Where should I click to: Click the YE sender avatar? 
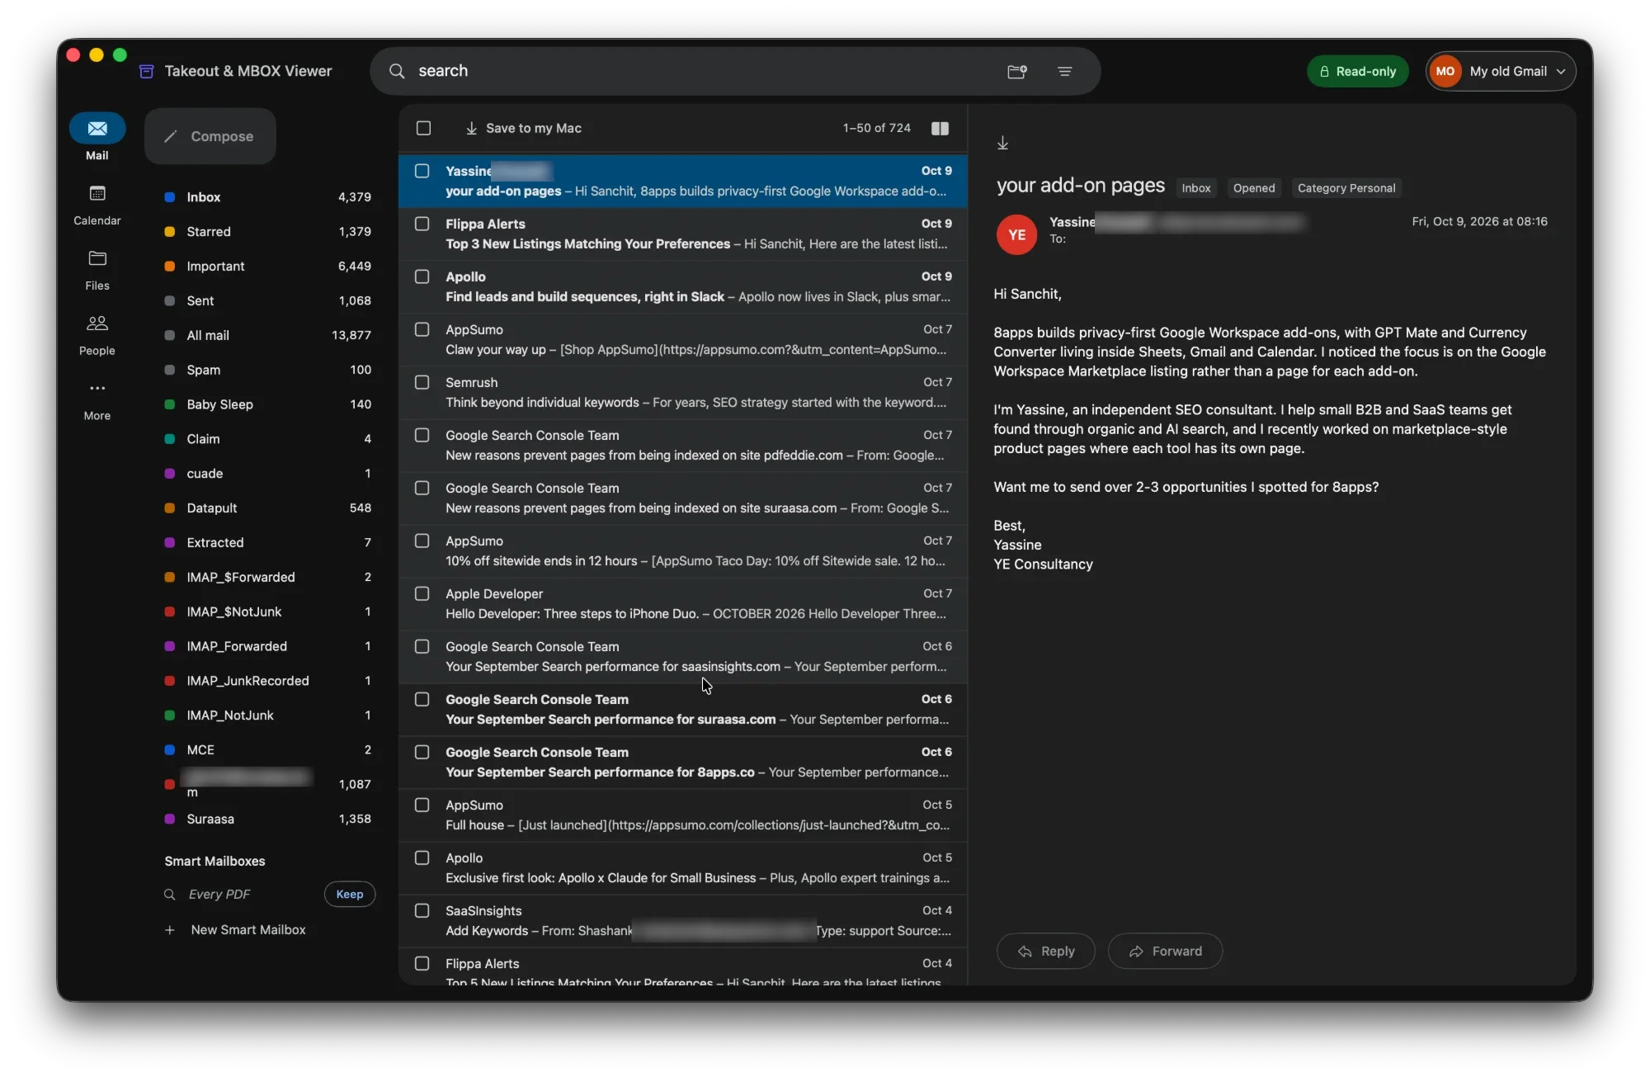coord(1017,235)
